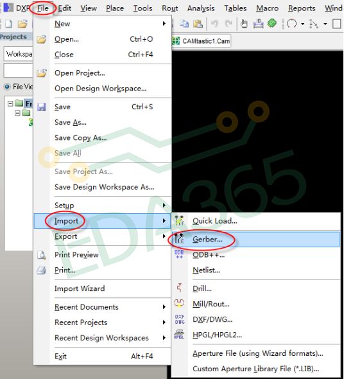Select the Import menu entry

pos(103,221)
